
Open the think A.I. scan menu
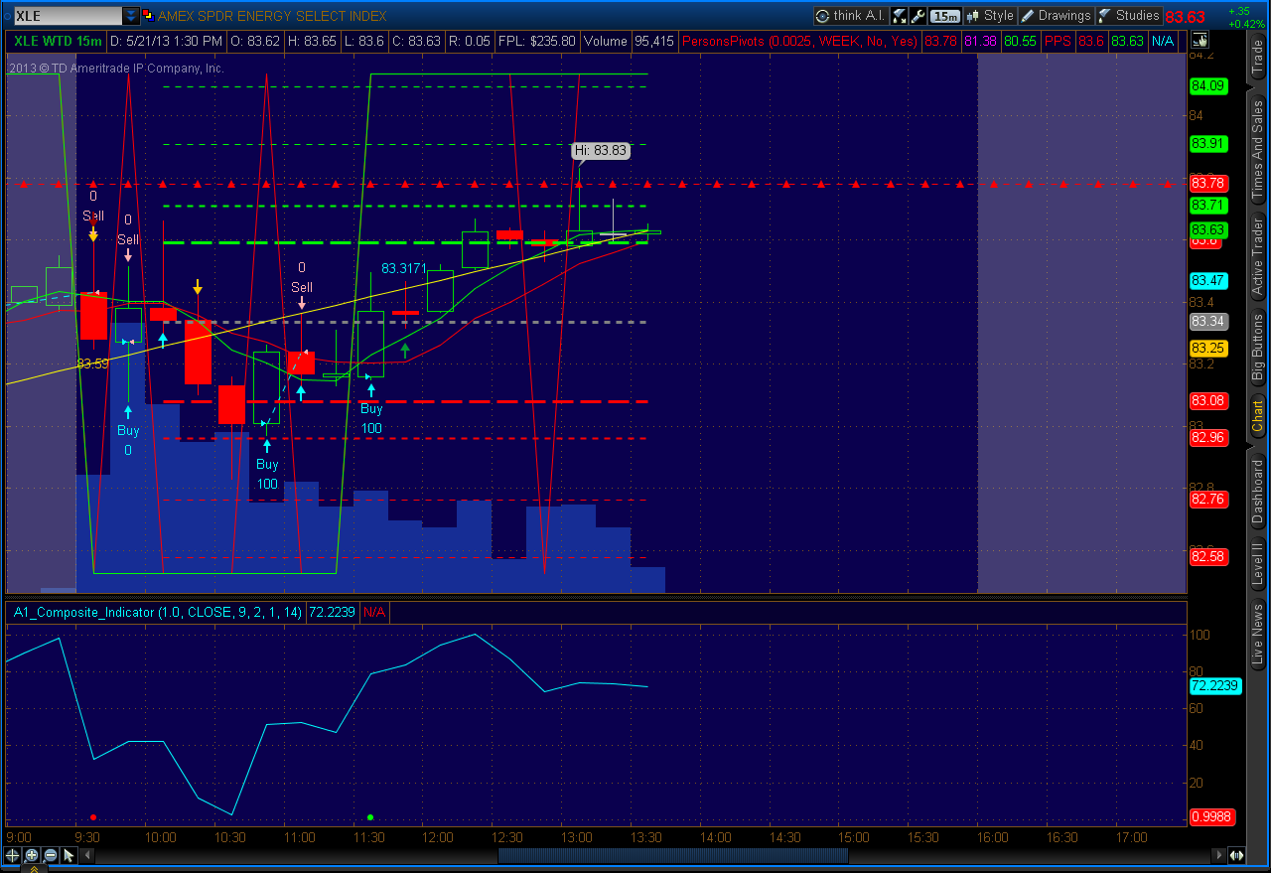(x=851, y=16)
